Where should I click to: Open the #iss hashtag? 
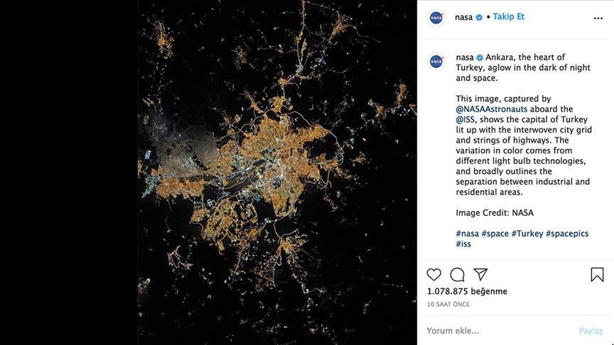pos(463,243)
